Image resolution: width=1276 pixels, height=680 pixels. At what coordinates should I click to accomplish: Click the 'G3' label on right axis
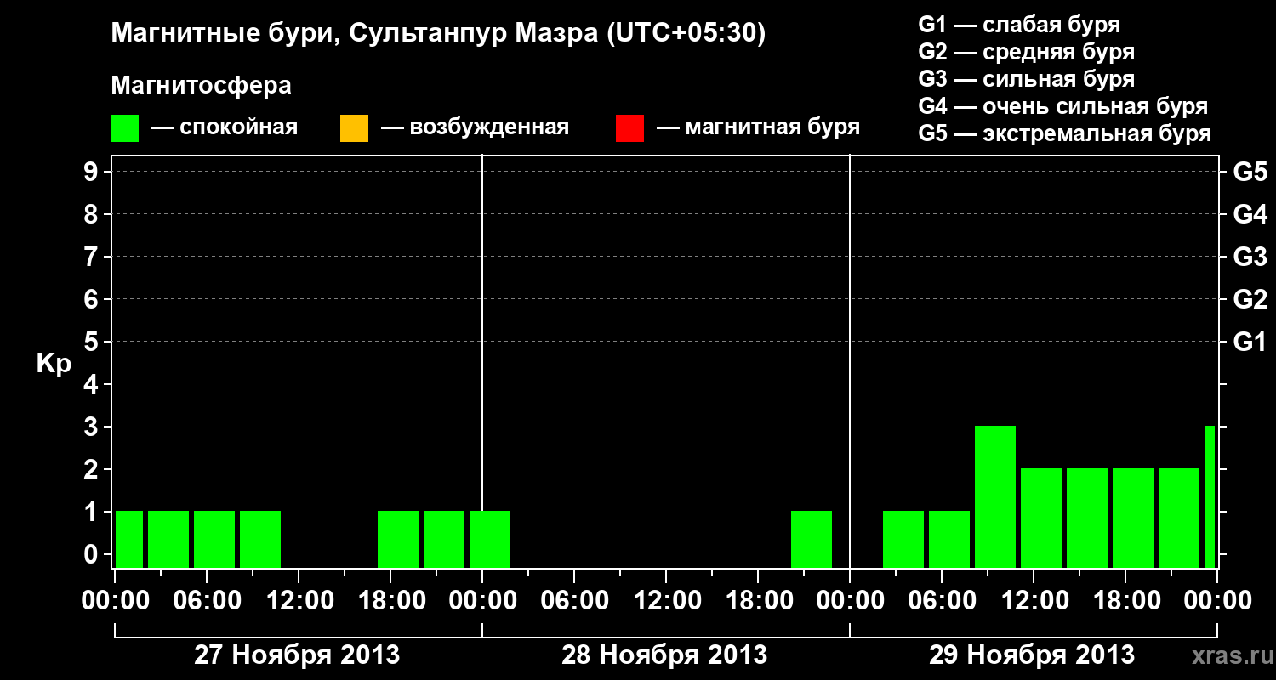tap(1250, 258)
